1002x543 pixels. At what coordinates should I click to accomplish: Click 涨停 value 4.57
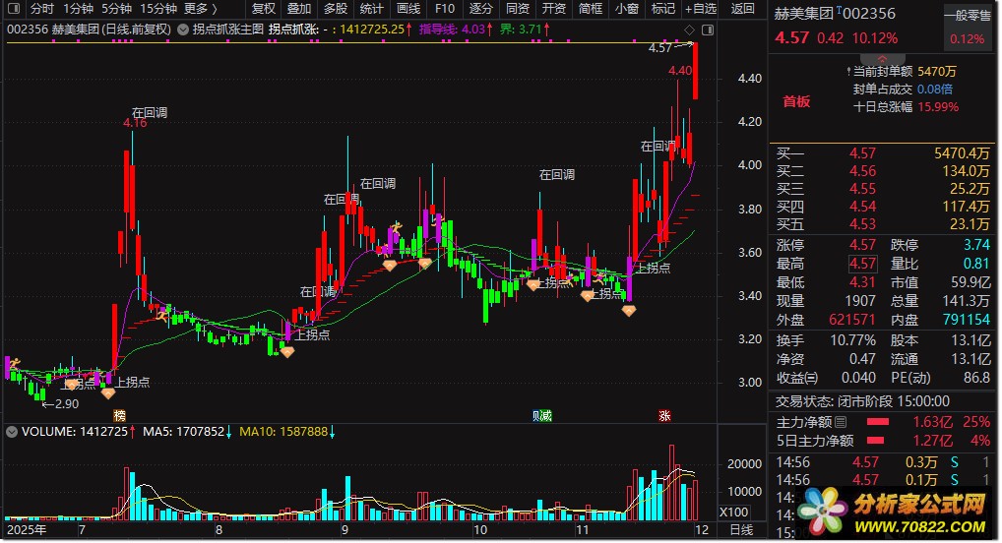(x=862, y=245)
